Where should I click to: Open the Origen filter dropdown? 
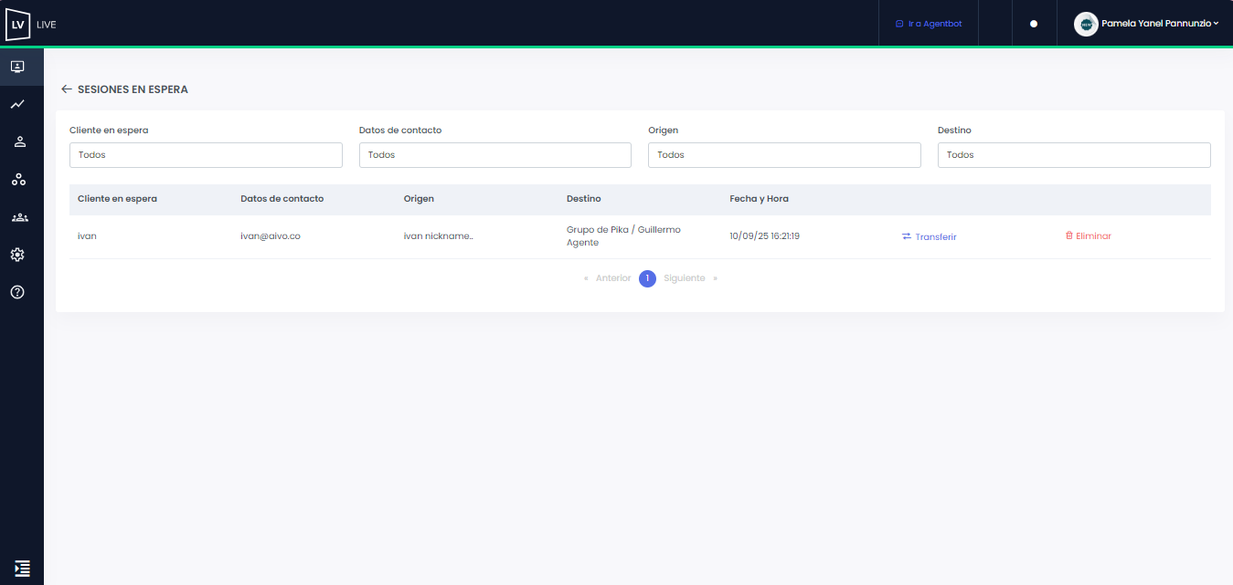point(784,155)
